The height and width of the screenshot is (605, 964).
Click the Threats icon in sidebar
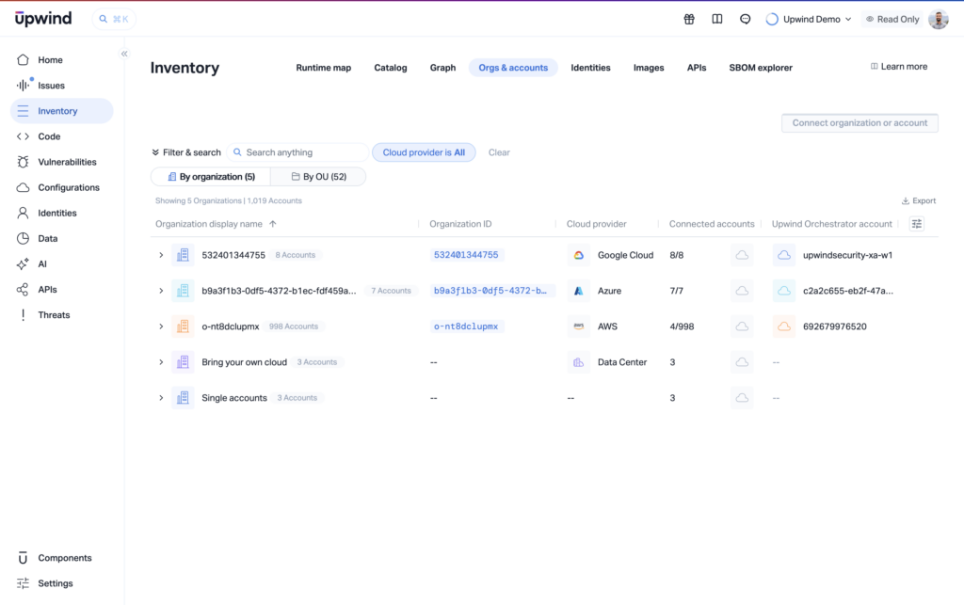tap(23, 315)
